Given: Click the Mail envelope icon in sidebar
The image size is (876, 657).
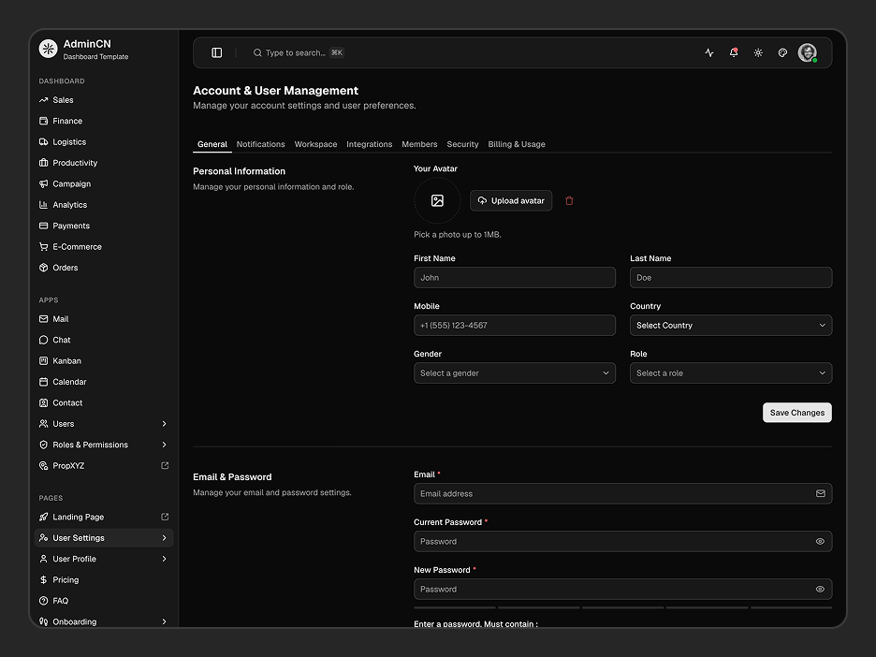Looking at the screenshot, I should (x=44, y=319).
